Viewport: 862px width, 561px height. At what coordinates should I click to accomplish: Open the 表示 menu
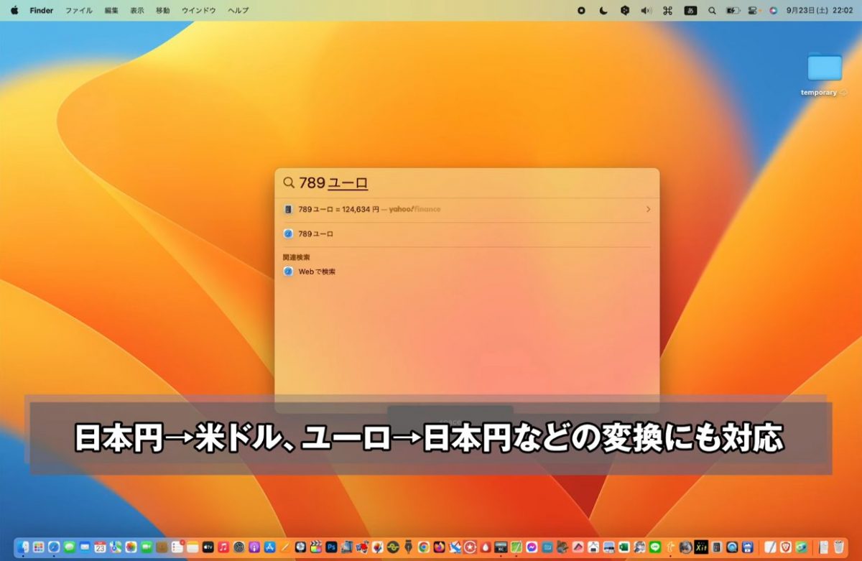pos(137,11)
